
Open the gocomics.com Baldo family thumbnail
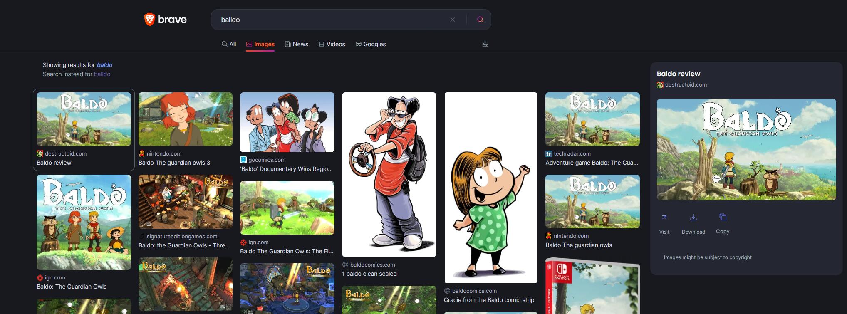pyautogui.click(x=287, y=122)
